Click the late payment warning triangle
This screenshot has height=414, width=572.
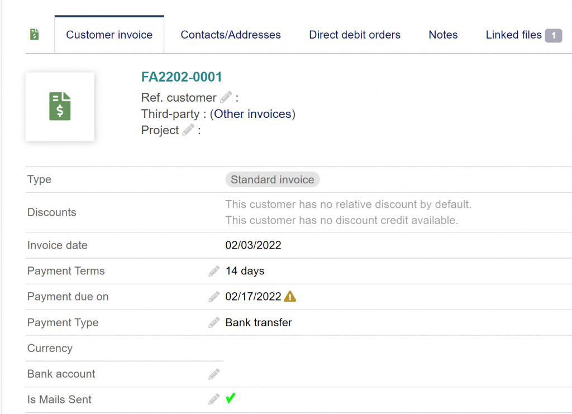(290, 297)
